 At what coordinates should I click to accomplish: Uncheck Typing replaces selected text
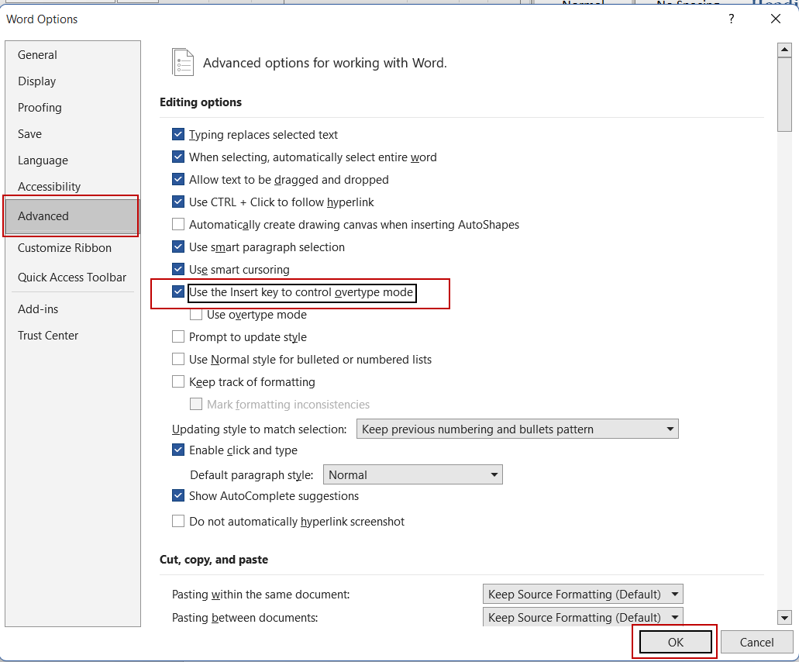click(178, 135)
